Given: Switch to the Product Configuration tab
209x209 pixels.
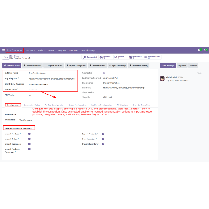Looking at the screenshot, I should (54, 105).
